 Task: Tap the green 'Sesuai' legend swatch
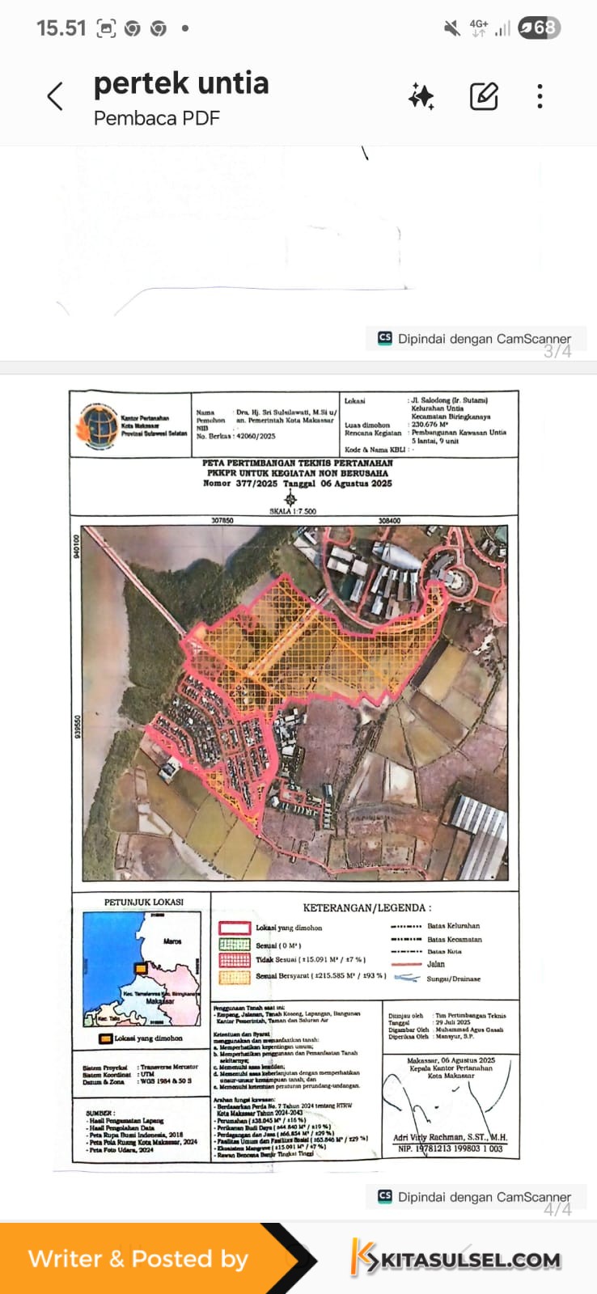(x=234, y=945)
